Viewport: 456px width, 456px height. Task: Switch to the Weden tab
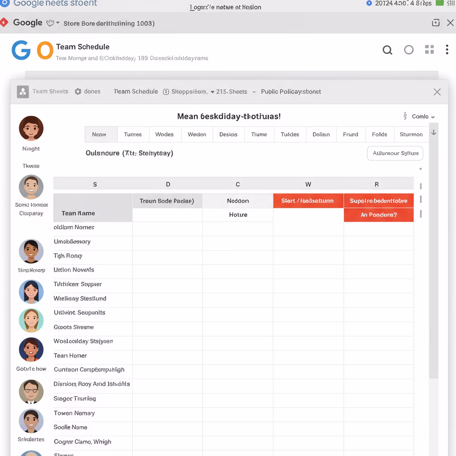197,134
